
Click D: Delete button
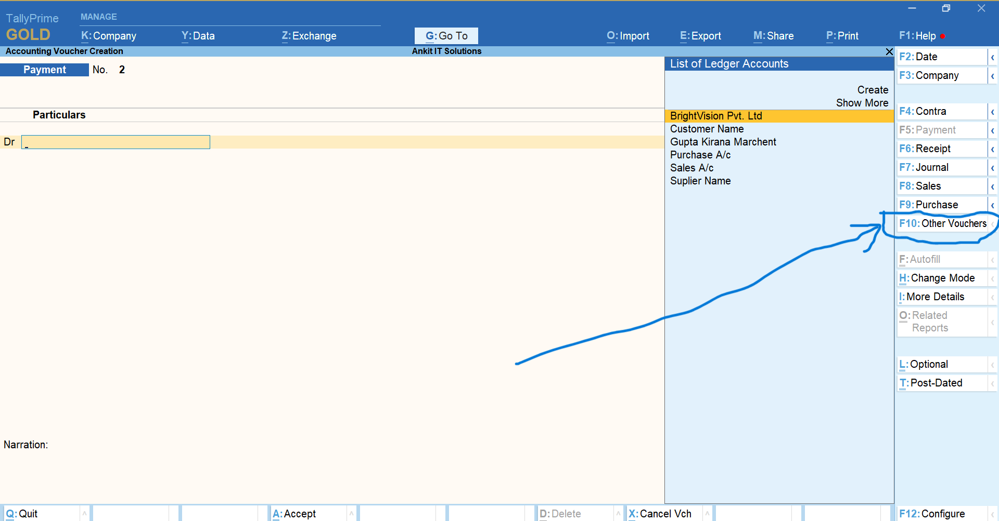(x=575, y=513)
